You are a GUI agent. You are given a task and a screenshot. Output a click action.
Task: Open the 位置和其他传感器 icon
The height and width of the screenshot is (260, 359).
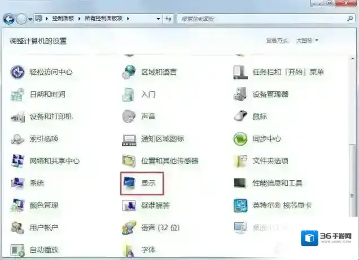click(x=129, y=161)
